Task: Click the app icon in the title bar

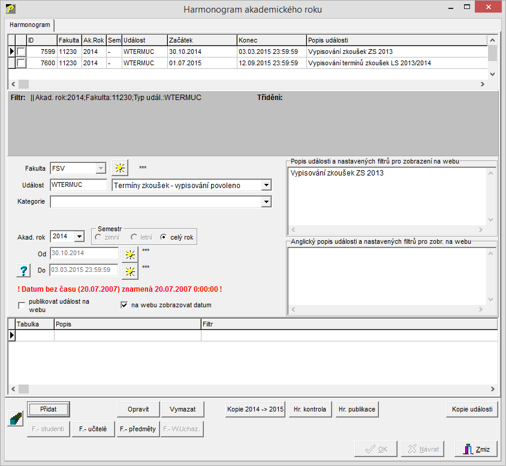Action: click(10, 9)
